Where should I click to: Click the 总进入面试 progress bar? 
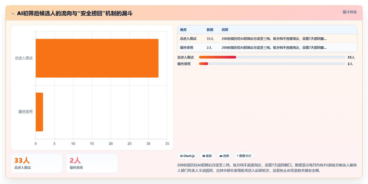pos(272,57)
